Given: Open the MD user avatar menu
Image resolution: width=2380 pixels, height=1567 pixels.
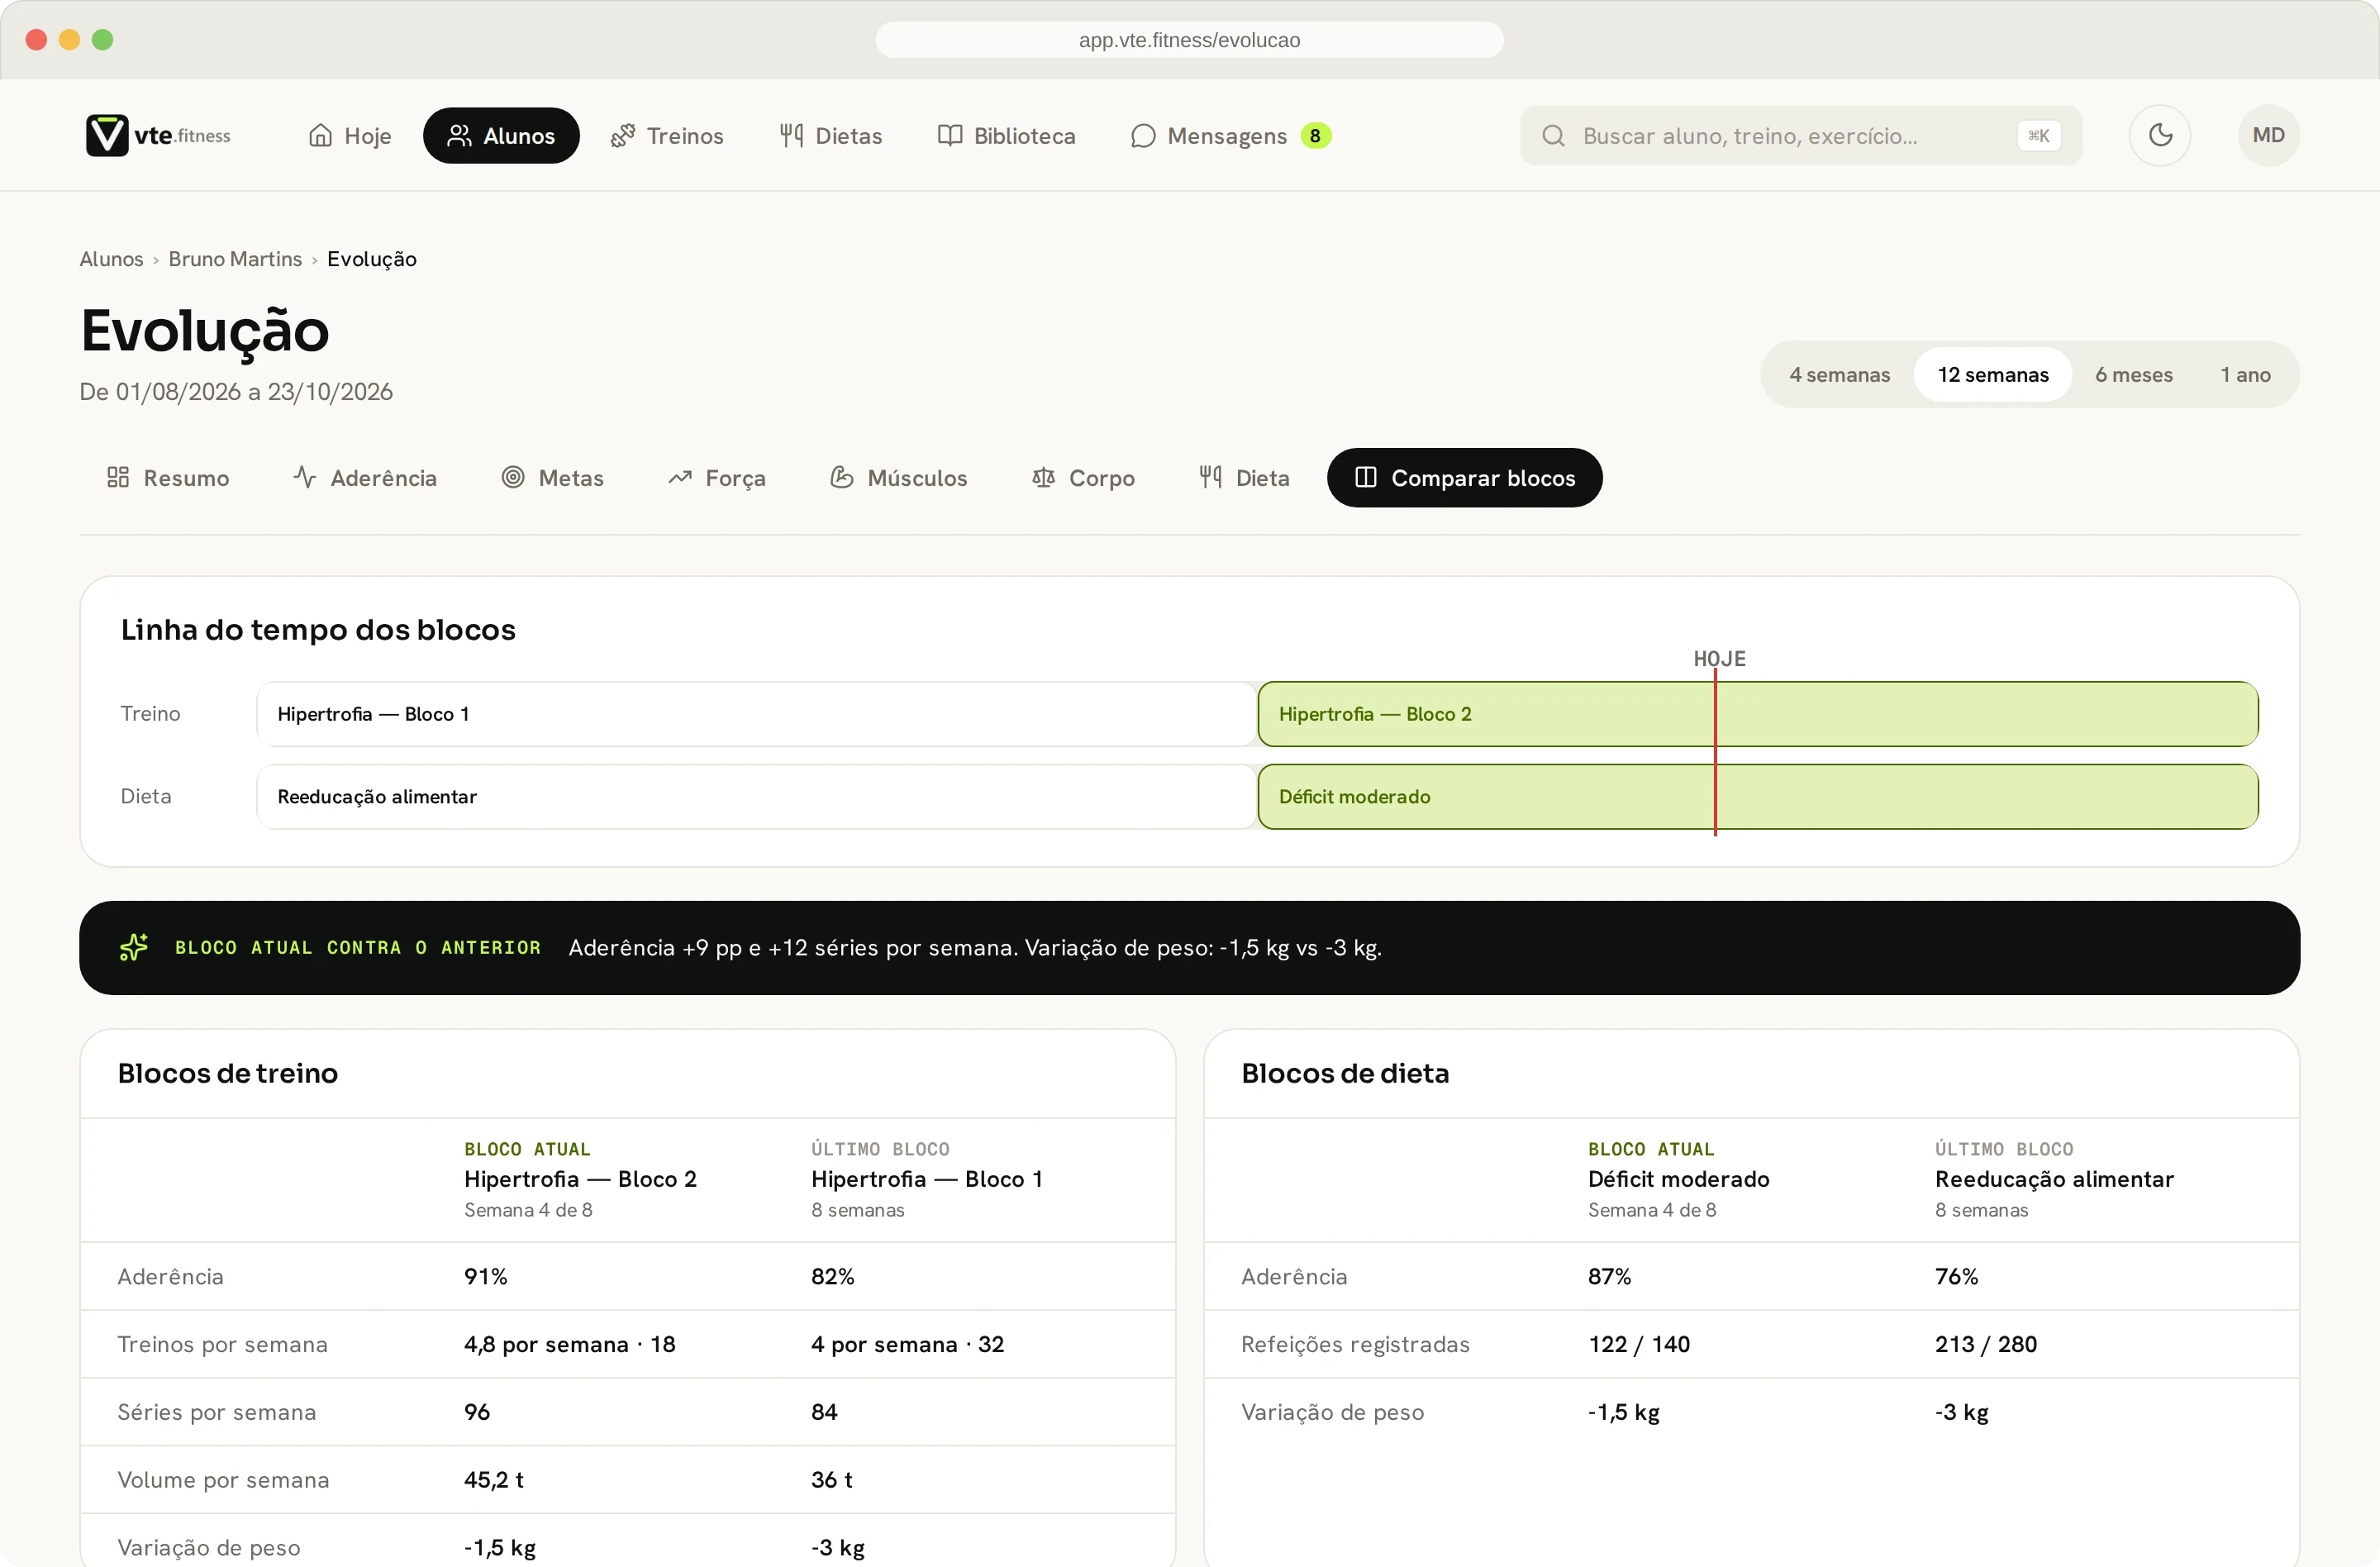Looking at the screenshot, I should (2268, 135).
